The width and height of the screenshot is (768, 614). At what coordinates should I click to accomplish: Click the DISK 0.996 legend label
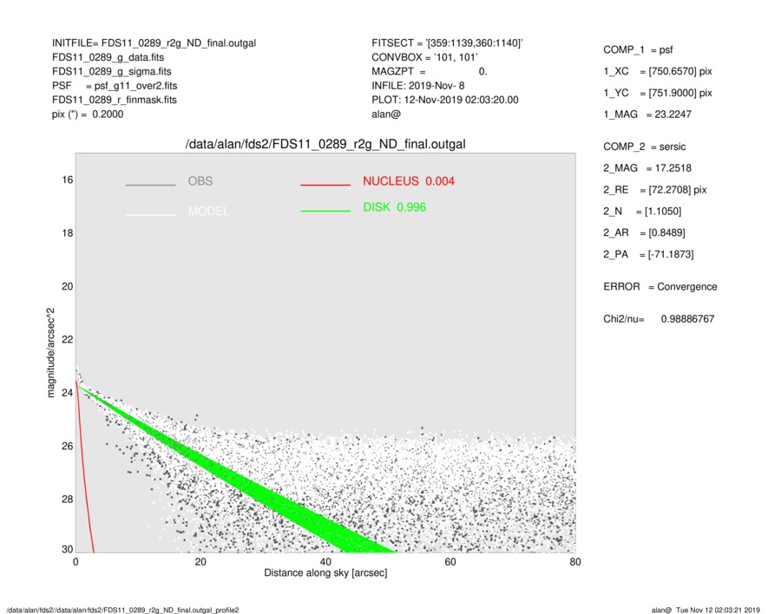coord(394,207)
